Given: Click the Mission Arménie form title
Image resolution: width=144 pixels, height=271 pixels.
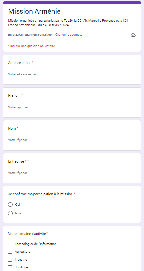Looking at the screenshot, I should [x=34, y=11].
